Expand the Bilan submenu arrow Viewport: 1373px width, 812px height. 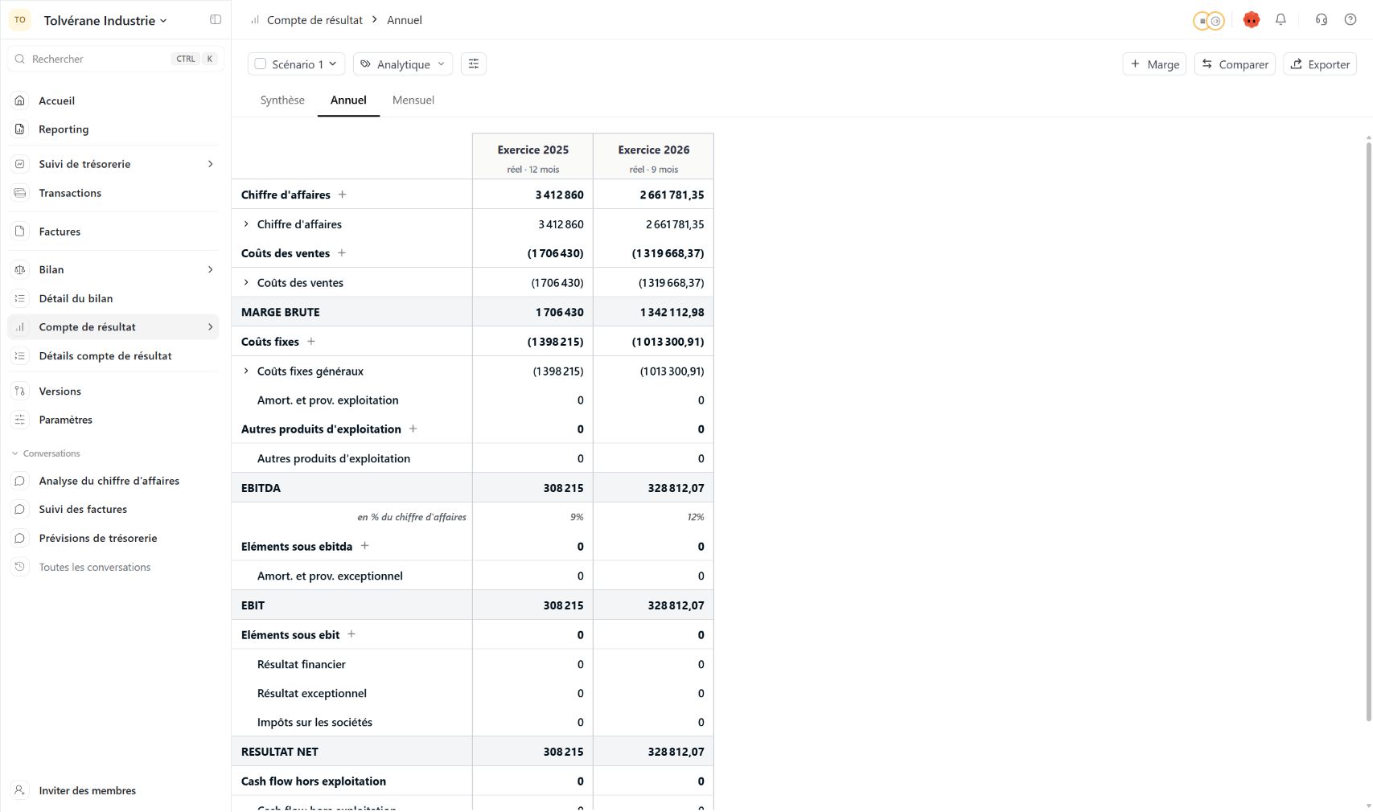click(x=211, y=269)
